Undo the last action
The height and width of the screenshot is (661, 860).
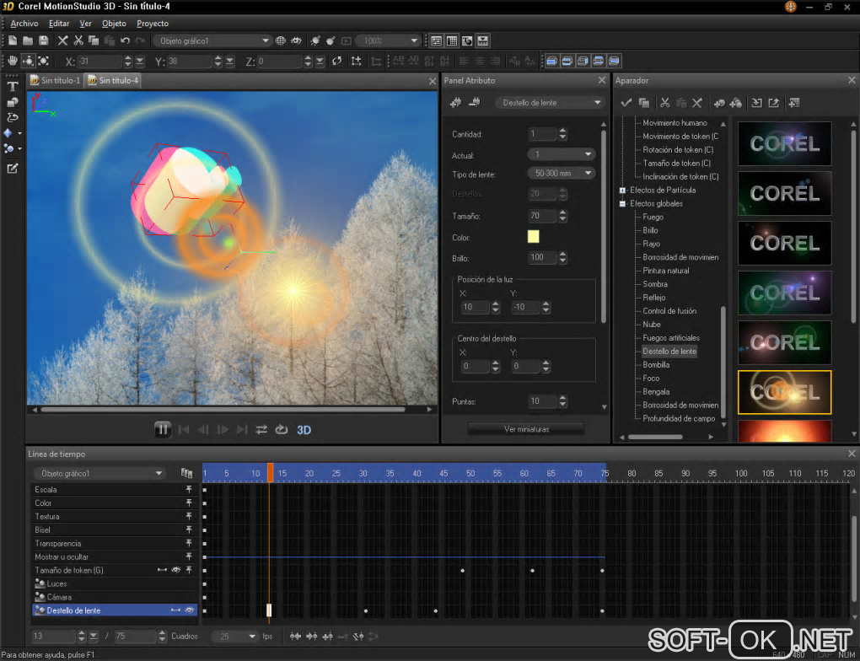coord(125,40)
